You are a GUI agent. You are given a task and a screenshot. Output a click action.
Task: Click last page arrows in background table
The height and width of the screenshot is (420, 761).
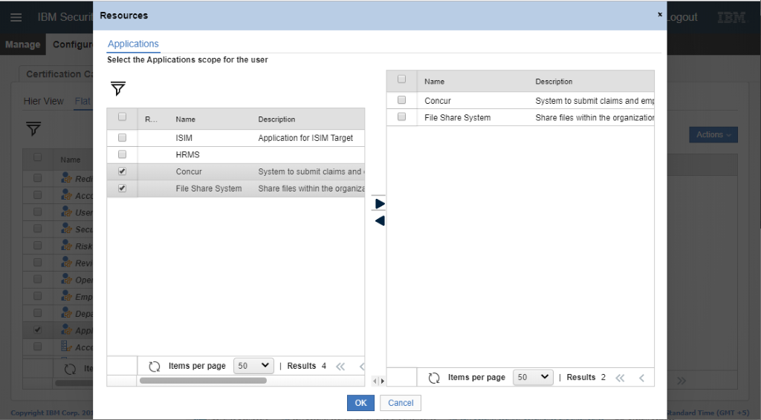pos(681,381)
